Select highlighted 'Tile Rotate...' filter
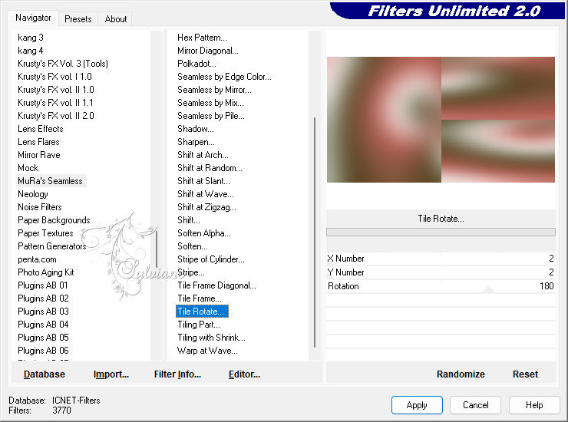Image resolution: width=568 pixels, height=422 pixels. 202,312
